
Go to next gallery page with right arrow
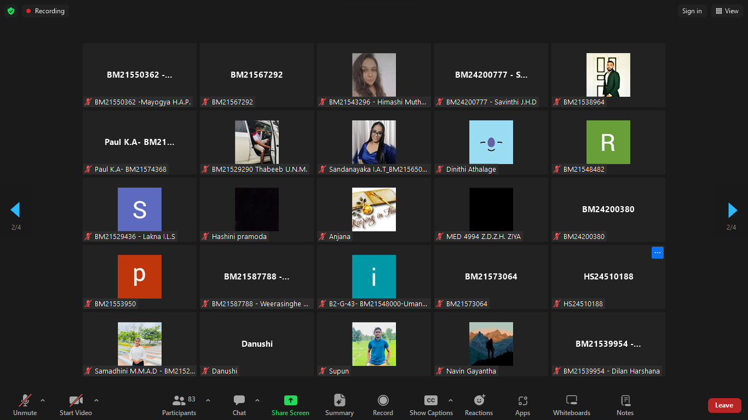tap(732, 210)
